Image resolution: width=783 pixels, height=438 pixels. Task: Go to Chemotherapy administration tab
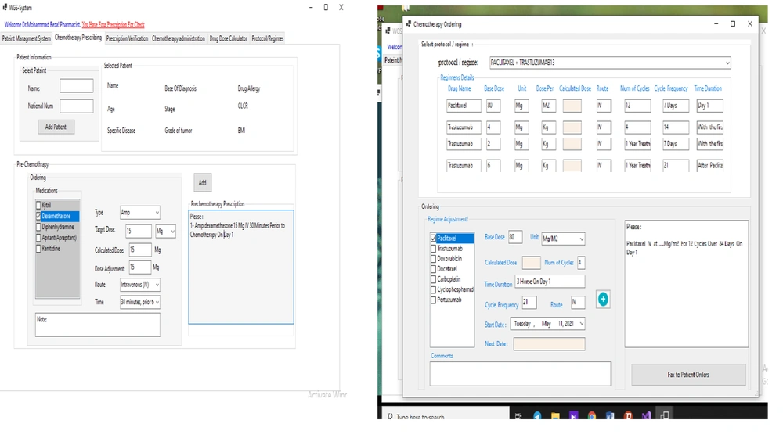179,38
